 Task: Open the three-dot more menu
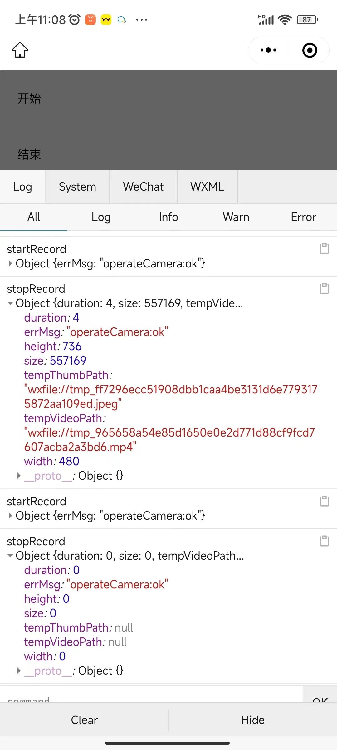[x=268, y=50]
